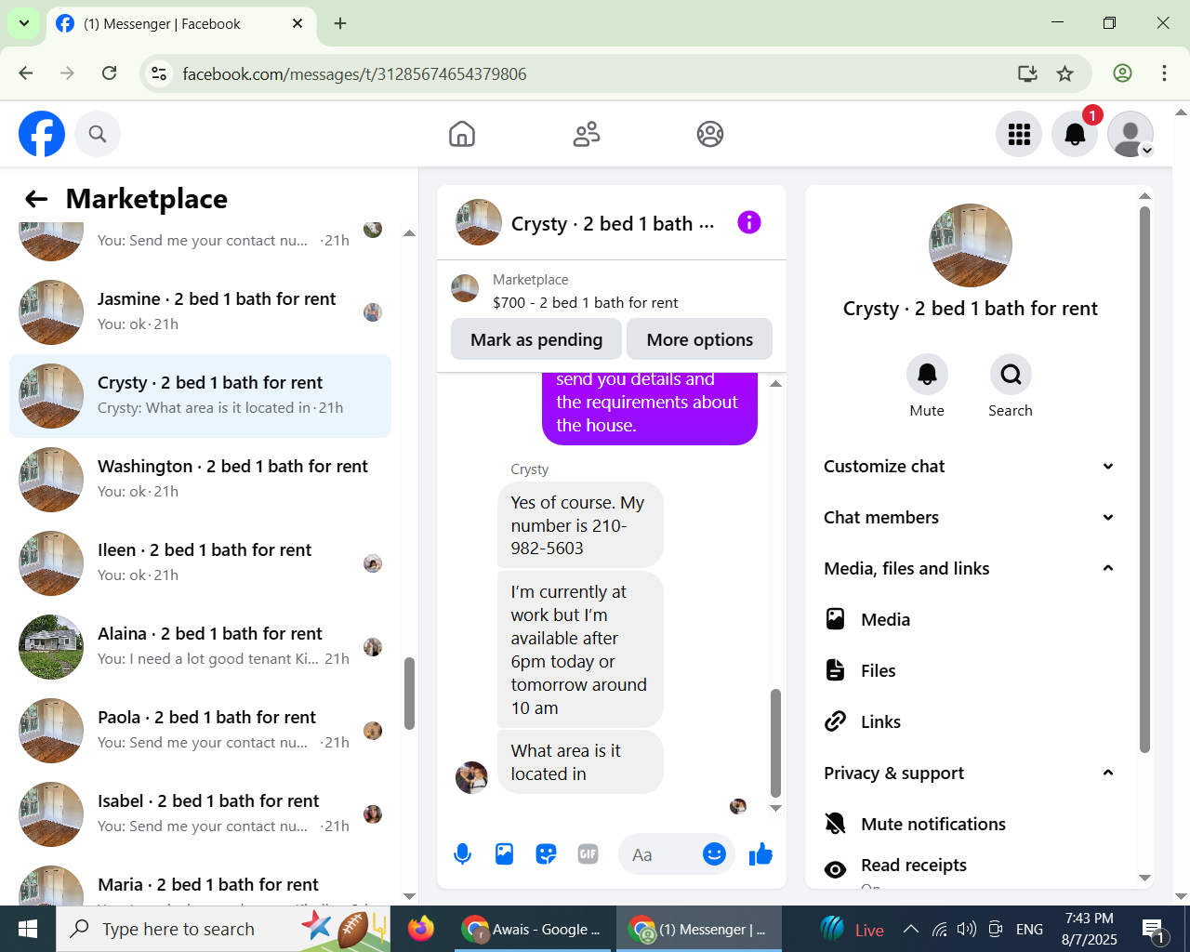Attach a photo file icon

pos(504,854)
